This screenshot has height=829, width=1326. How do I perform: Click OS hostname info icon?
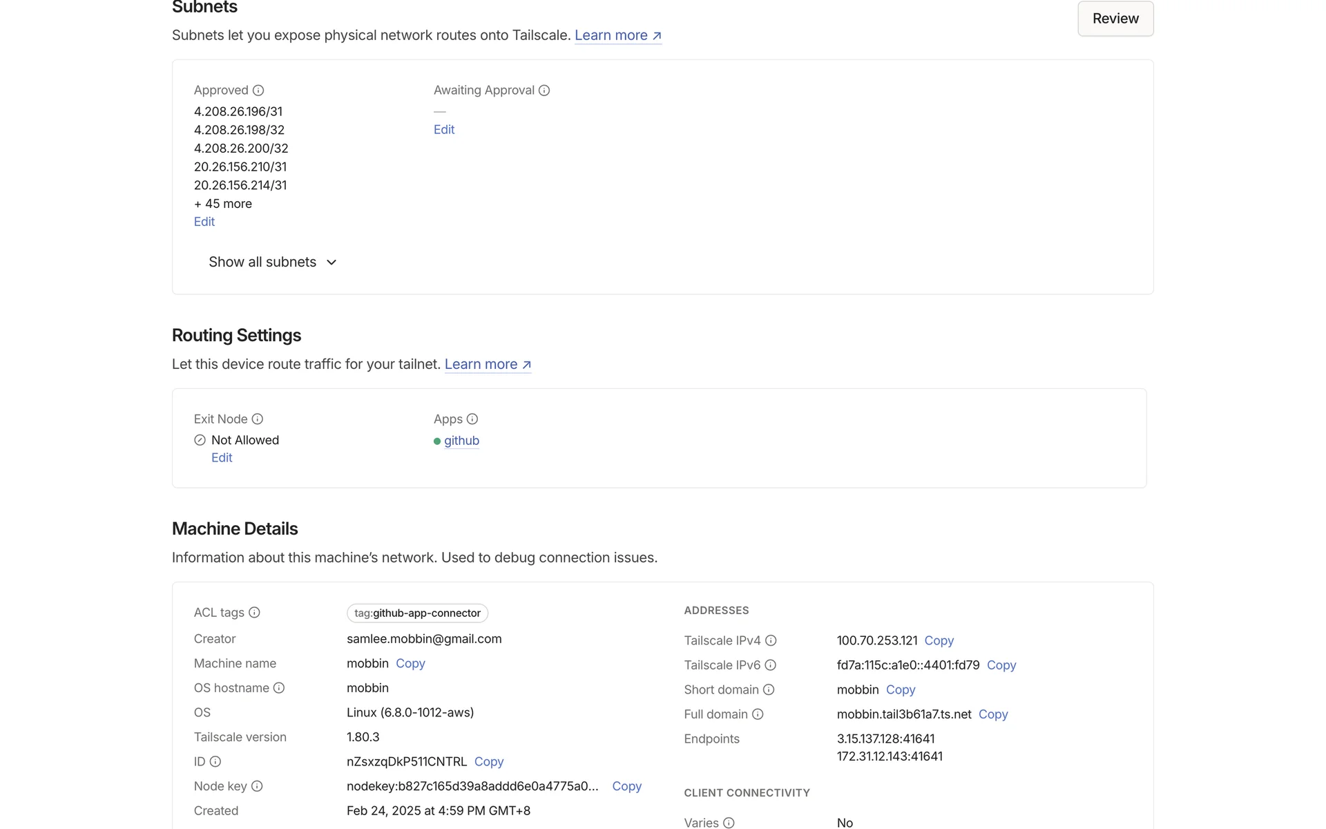(279, 688)
